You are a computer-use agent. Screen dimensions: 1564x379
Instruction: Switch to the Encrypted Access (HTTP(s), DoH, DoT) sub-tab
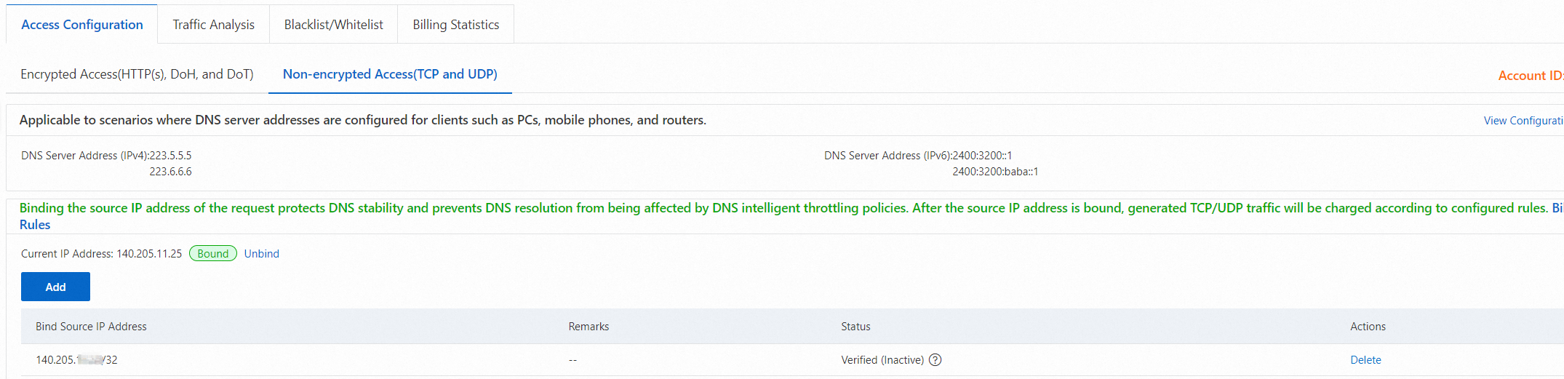click(137, 74)
